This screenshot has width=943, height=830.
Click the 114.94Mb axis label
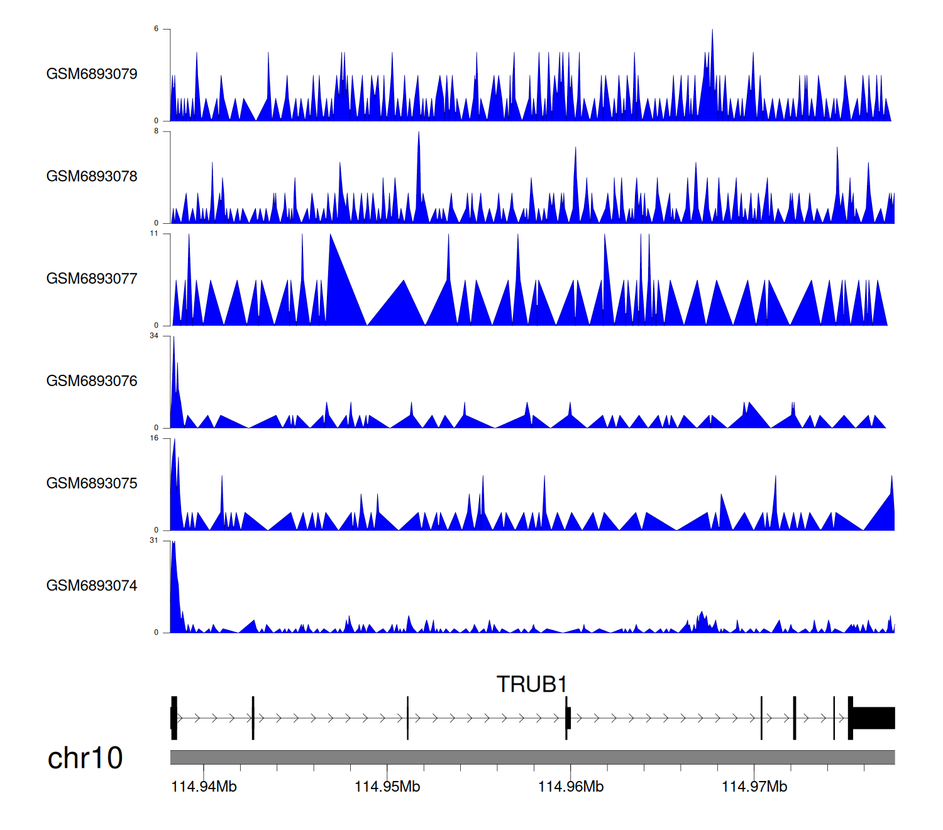pyautogui.click(x=204, y=787)
